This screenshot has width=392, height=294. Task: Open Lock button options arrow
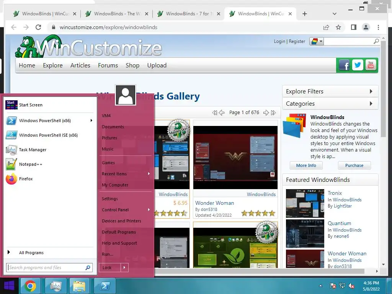click(124, 268)
